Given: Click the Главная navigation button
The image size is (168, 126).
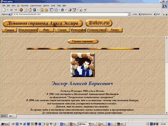Looking at the screenshot, I should [9, 30].
